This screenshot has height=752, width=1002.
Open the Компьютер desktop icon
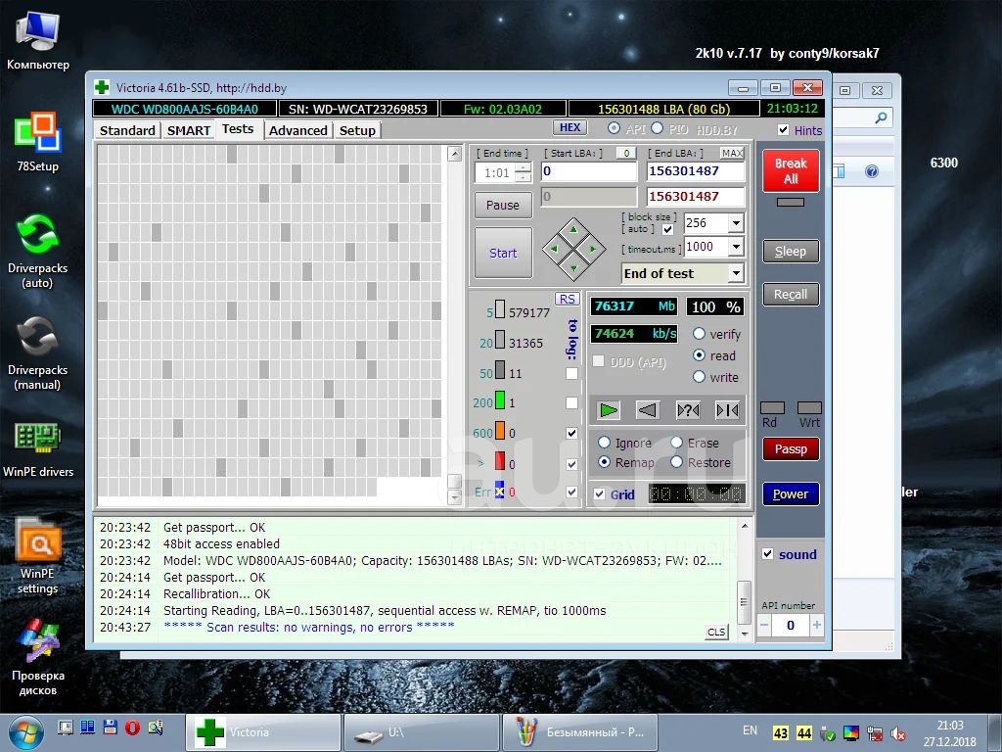click(38, 39)
